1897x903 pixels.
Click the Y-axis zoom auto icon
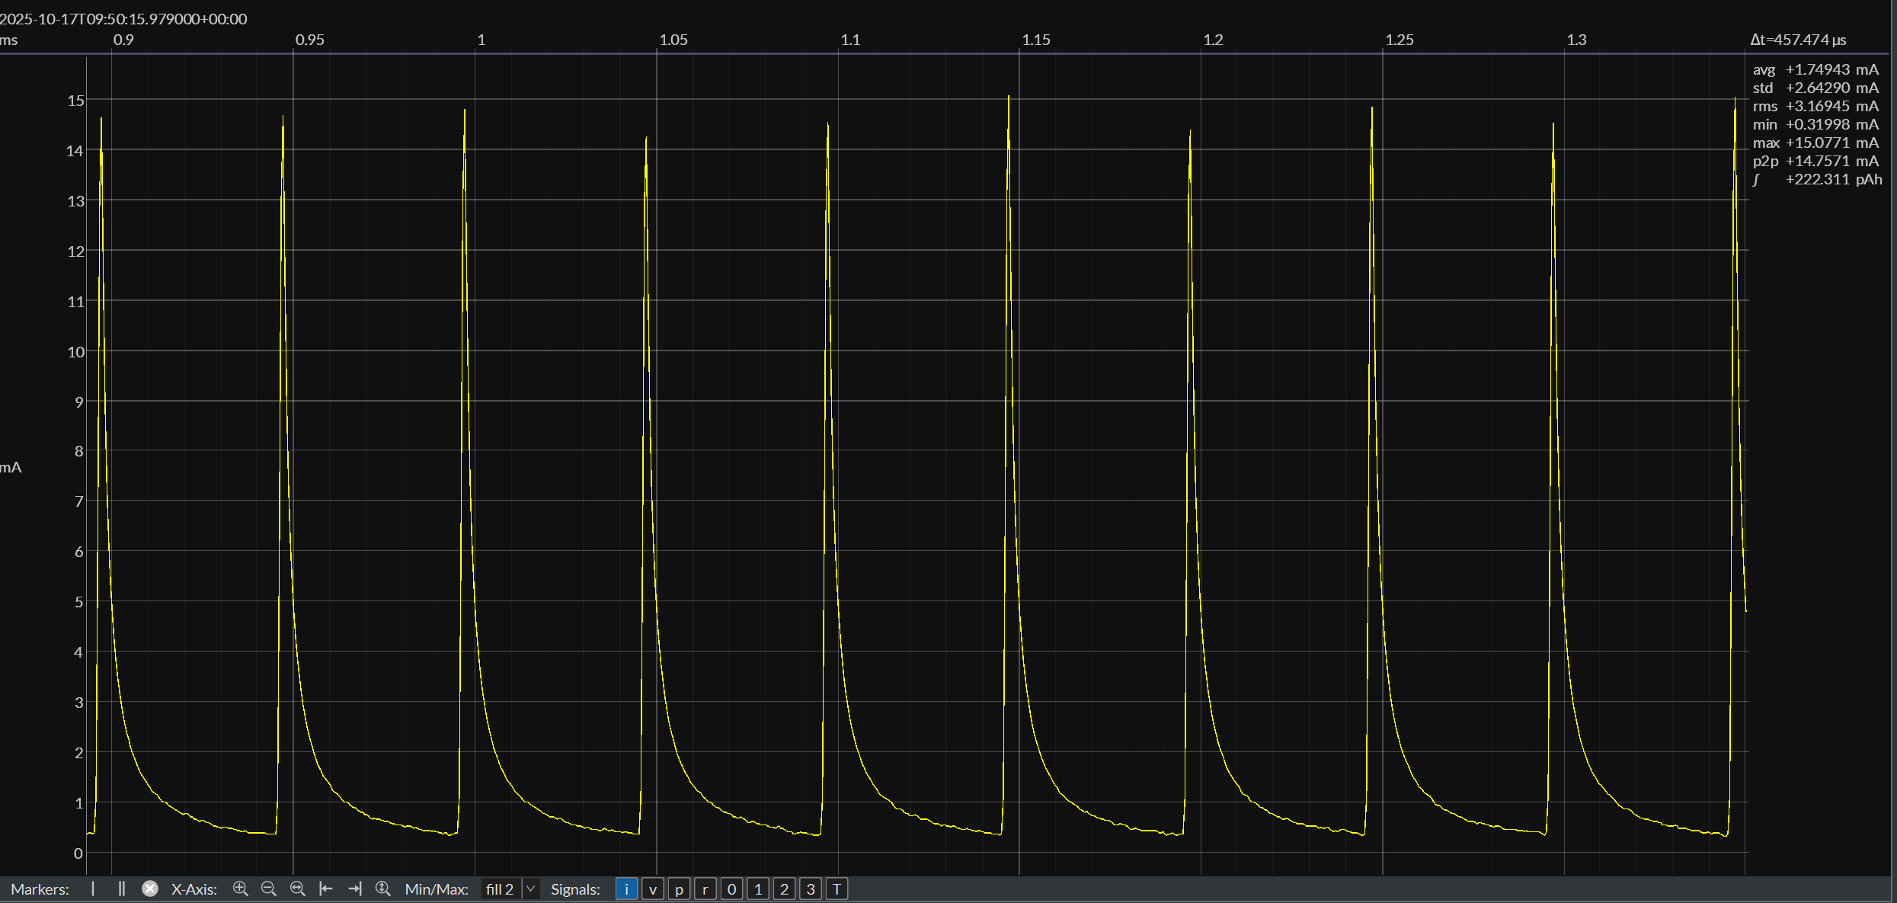click(x=383, y=889)
